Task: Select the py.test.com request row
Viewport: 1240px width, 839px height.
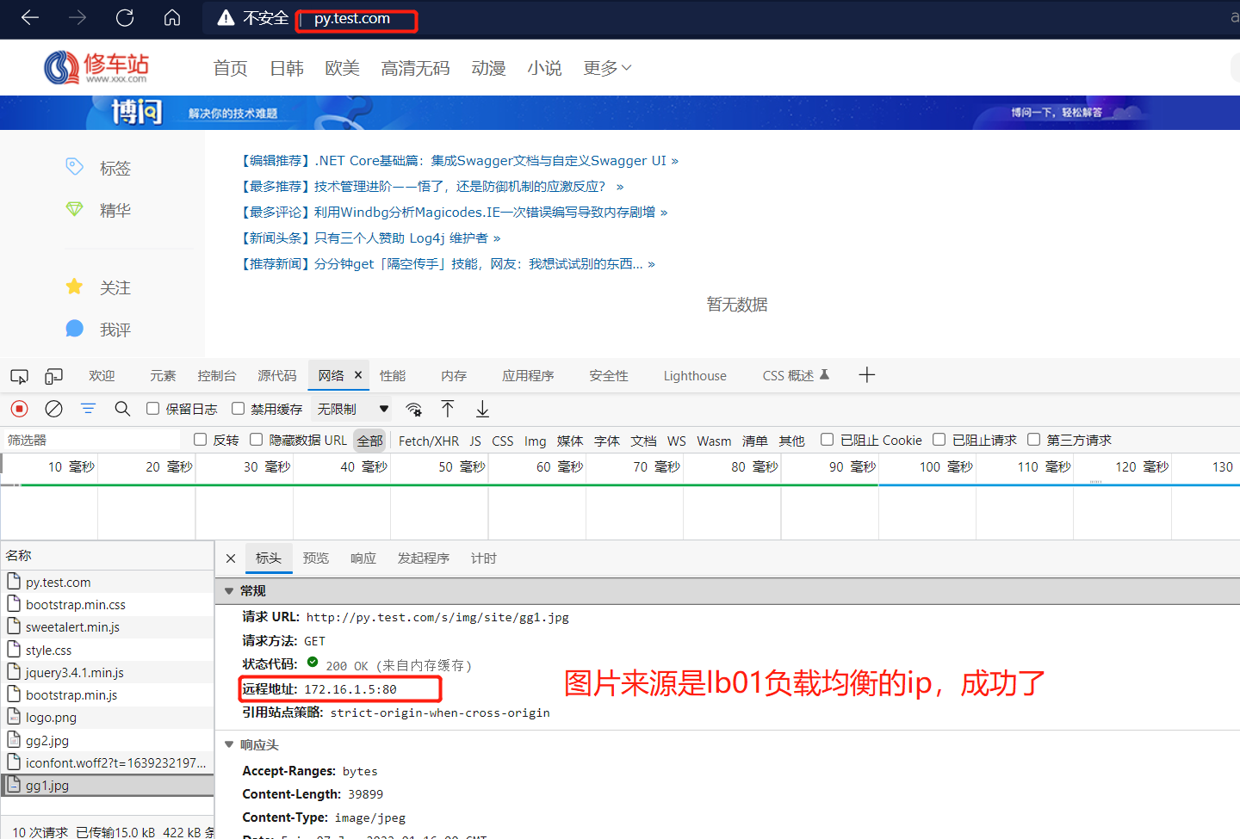Action: click(x=107, y=583)
